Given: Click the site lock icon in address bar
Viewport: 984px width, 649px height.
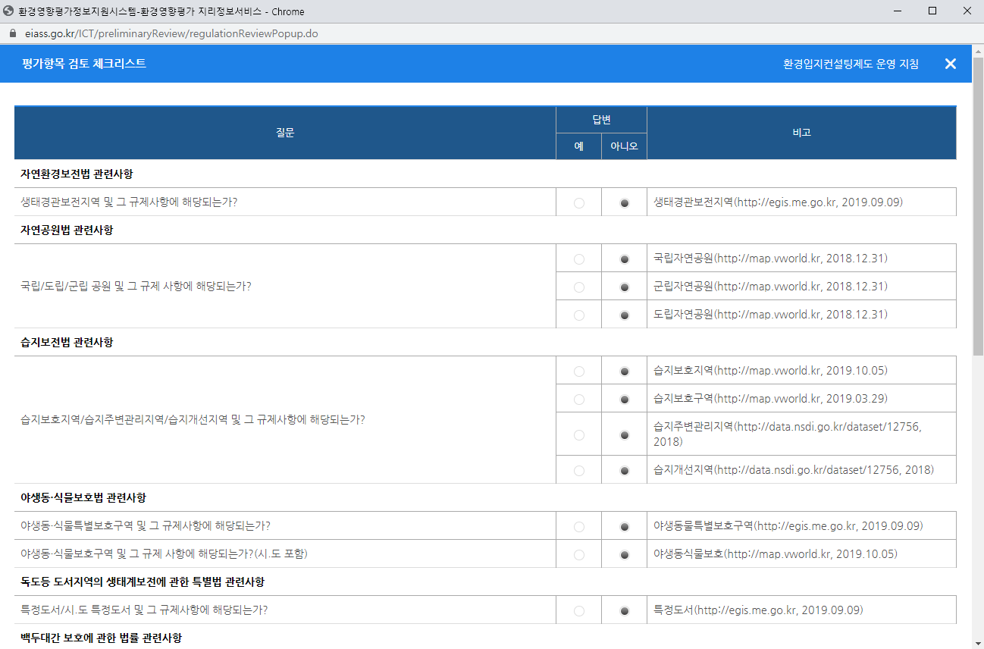Looking at the screenshot, I should click(12, 34).
